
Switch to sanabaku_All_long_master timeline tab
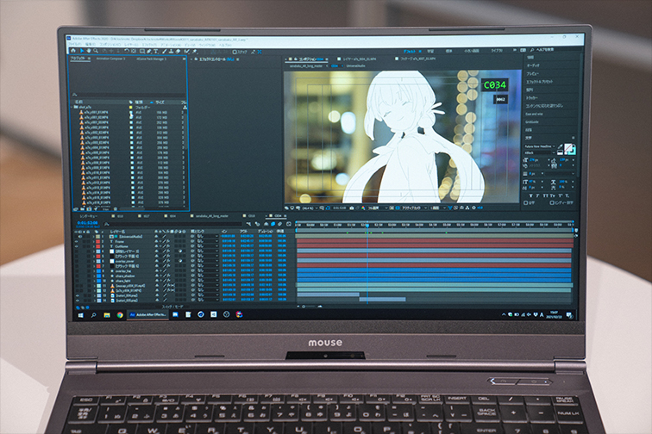211,216
